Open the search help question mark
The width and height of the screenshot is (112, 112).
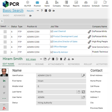pyautogui.click(x=42, y=11)
